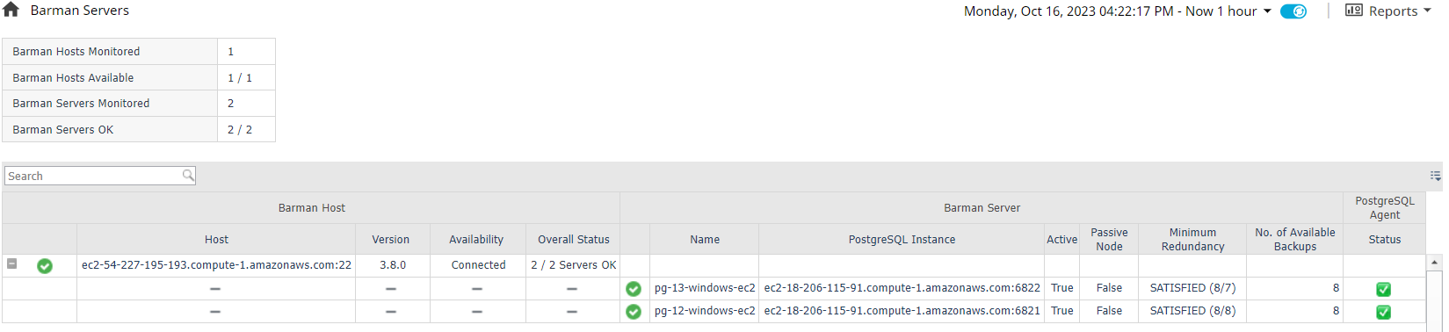Open the Reports chart icon
The width and height of the screenshot is (1449, 332).
[1354, 11]
